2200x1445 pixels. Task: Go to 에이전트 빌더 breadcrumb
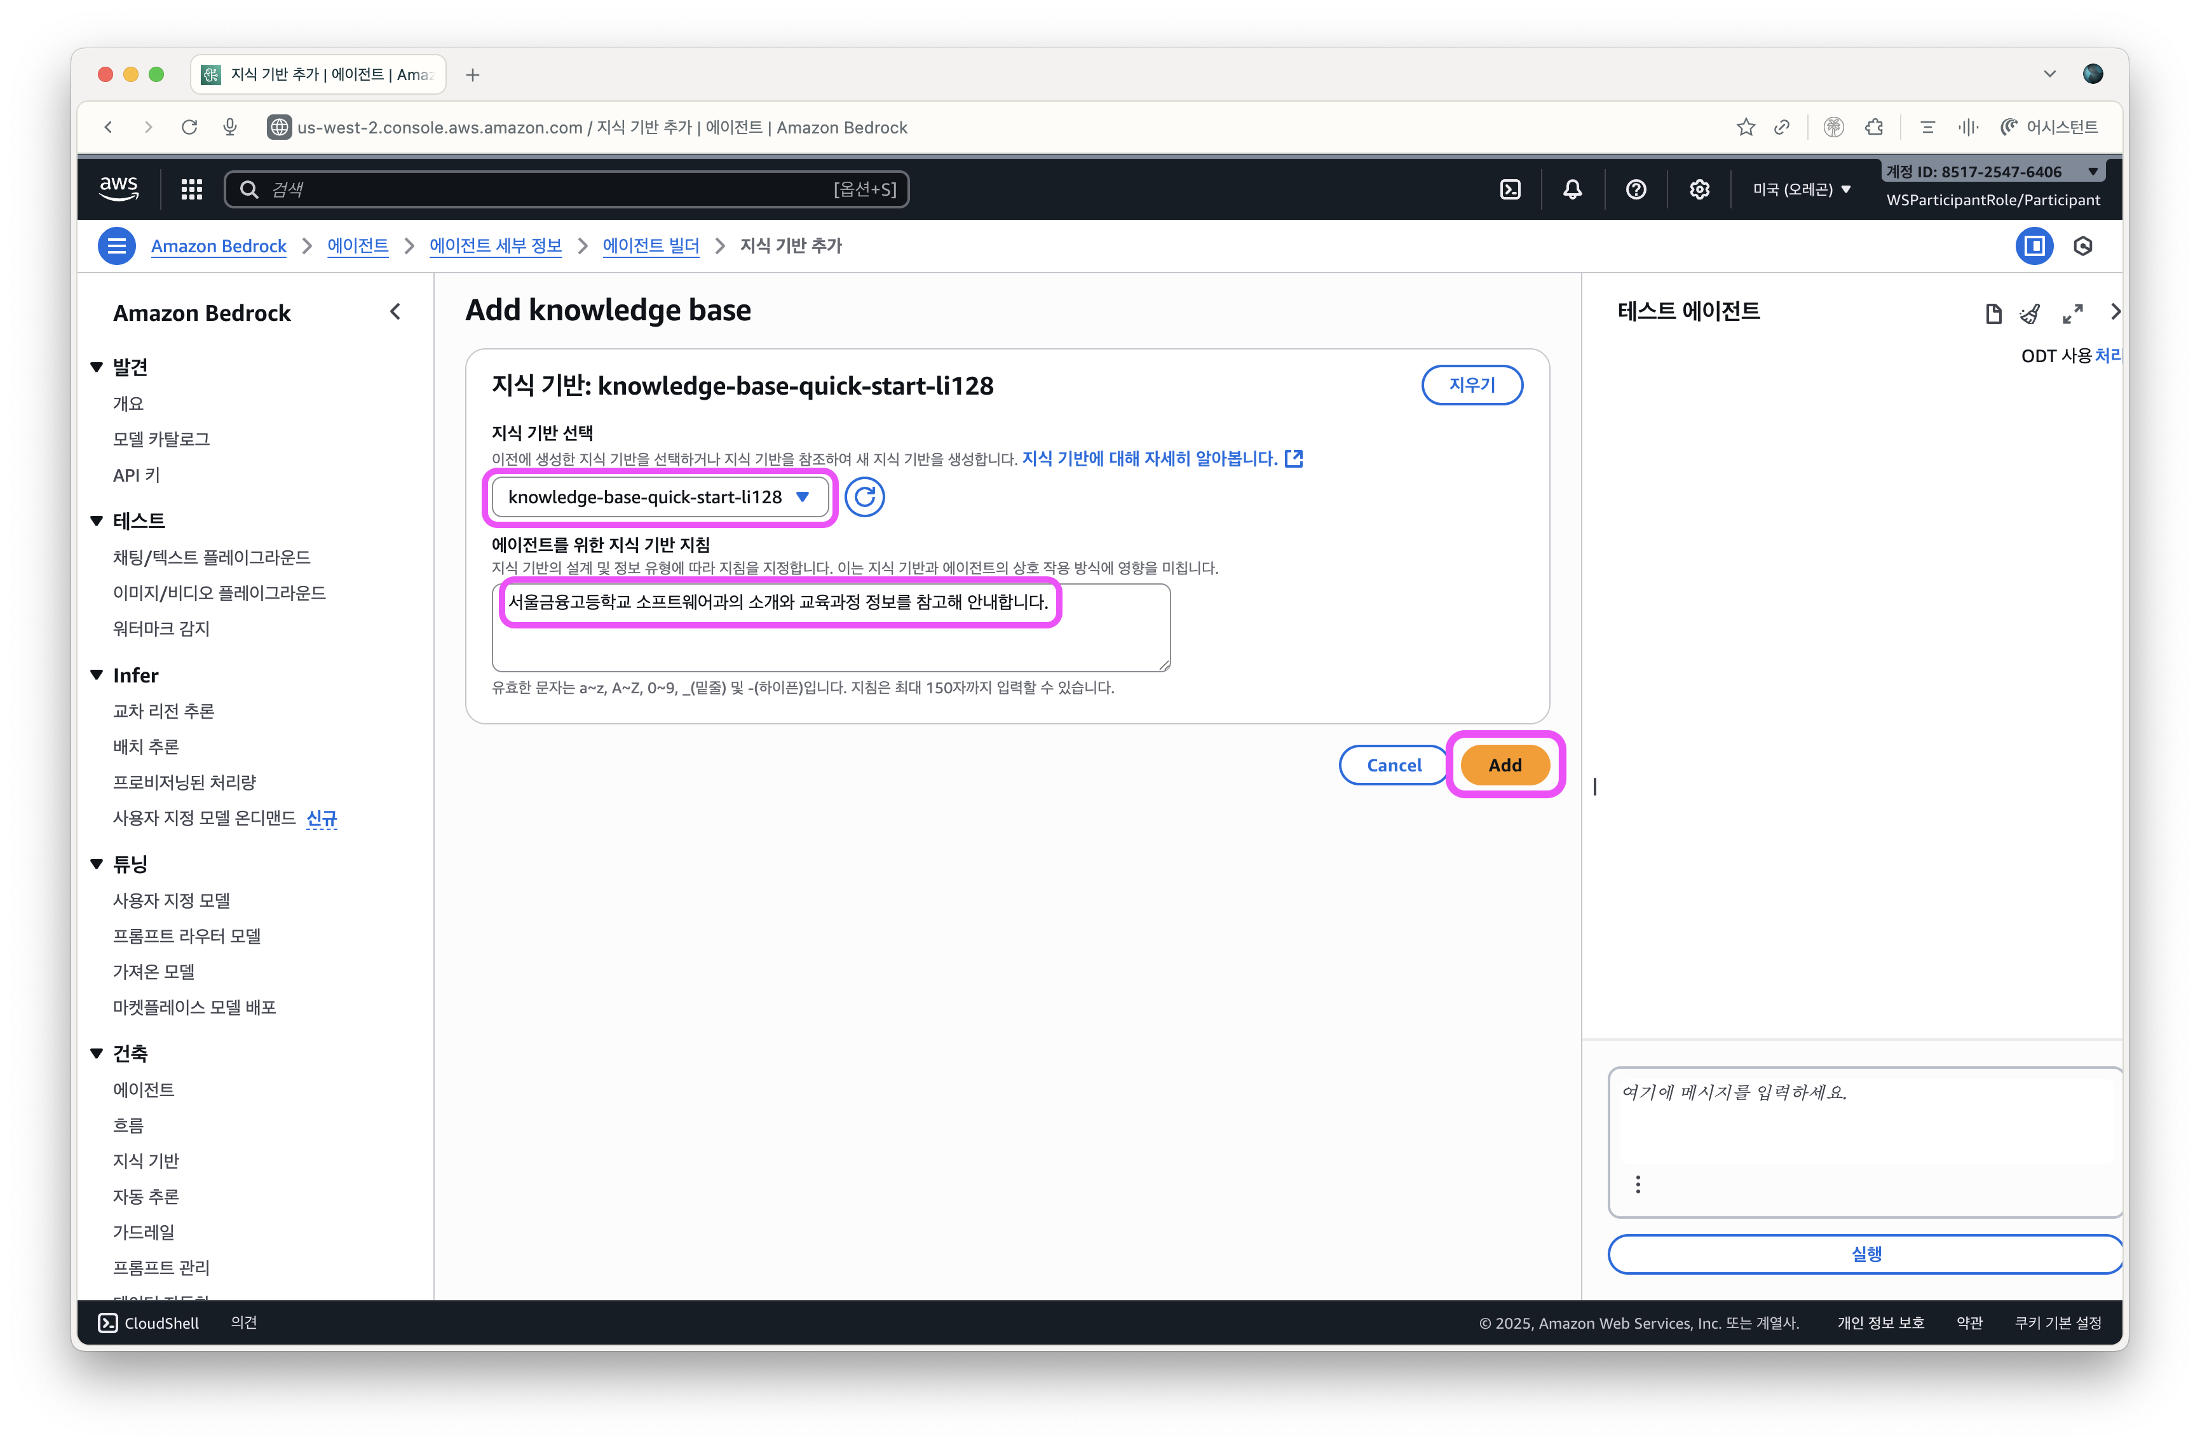[651, 246]
